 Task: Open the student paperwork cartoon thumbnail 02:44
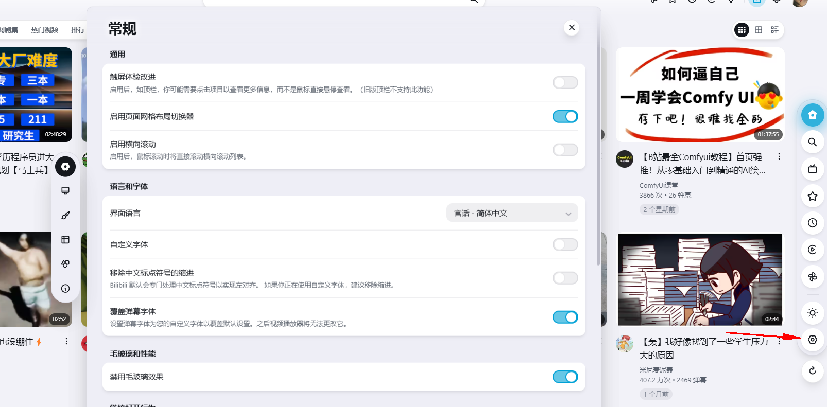(700, 279)
